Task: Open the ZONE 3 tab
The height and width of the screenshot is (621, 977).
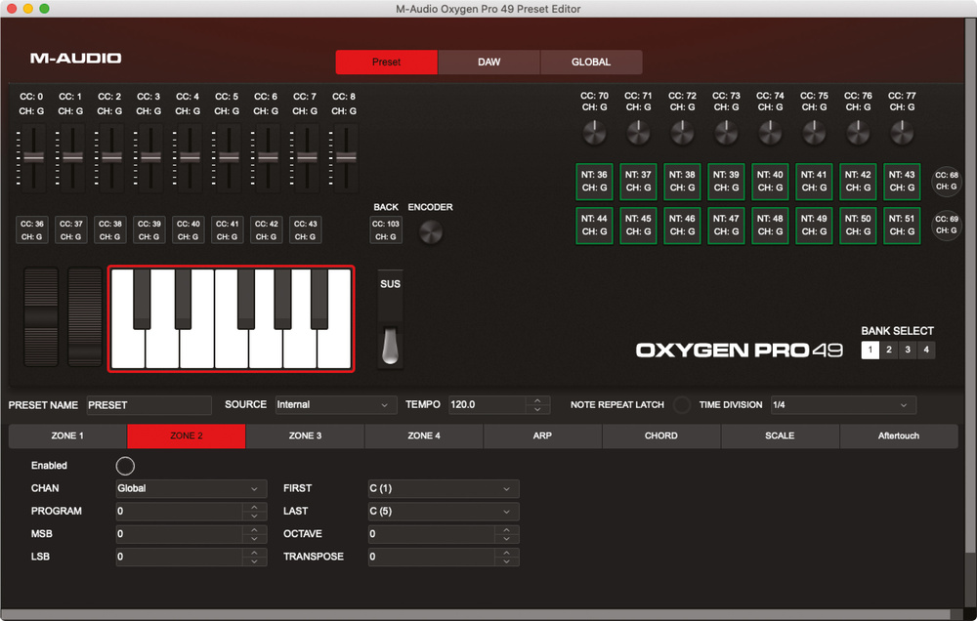Action: (305, 436)
